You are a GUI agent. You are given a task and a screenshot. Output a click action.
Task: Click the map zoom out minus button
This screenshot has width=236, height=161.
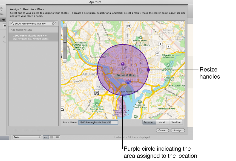(65, 61)
